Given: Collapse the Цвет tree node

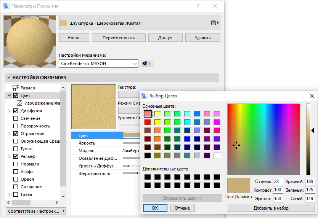Looking at the screenshot, I should pos(9,95).
